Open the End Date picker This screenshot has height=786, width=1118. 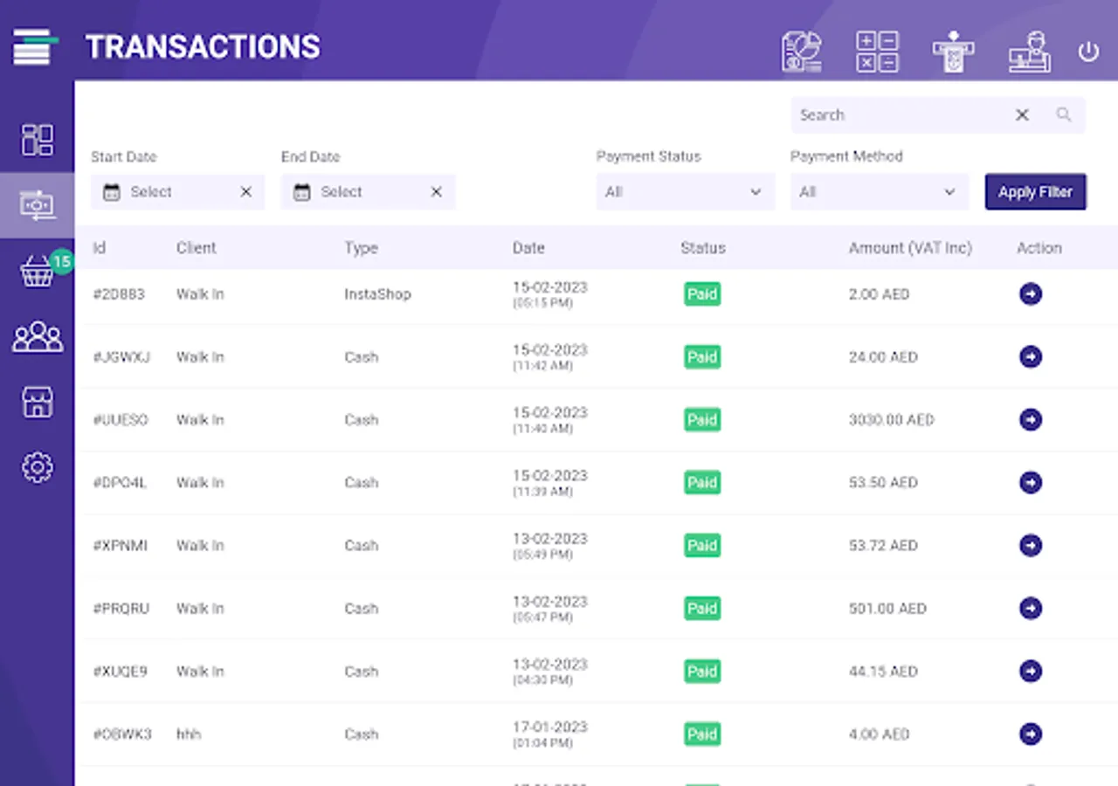pyautogui.click(x=356, y=192)
